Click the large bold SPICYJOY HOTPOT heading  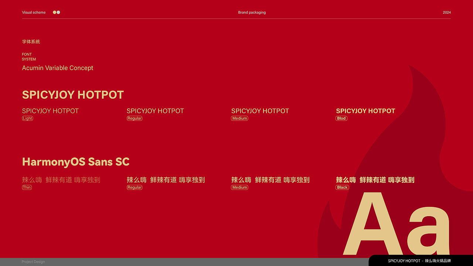tap(73, 95)
